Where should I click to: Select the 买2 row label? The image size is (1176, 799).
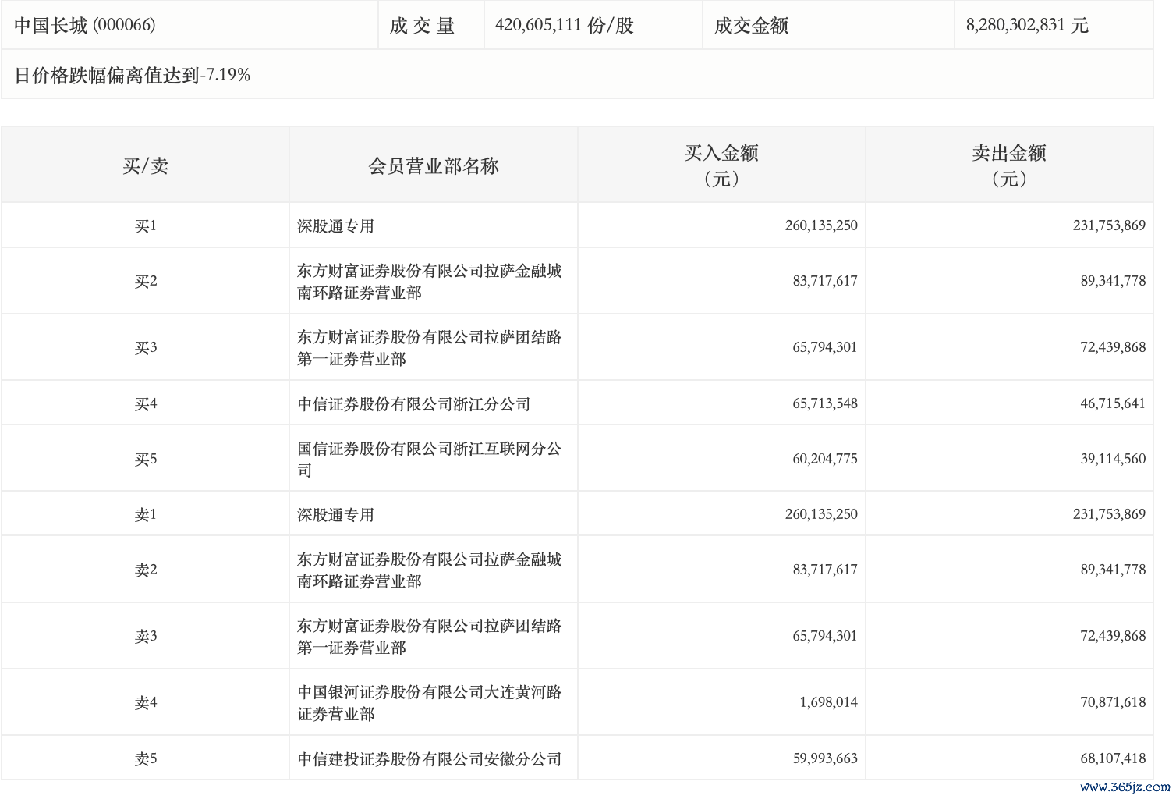click(145, 281)
